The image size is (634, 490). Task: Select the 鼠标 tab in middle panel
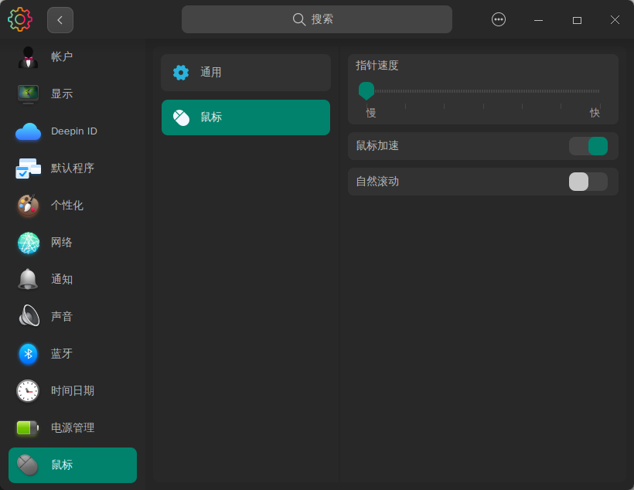[246, 117]
